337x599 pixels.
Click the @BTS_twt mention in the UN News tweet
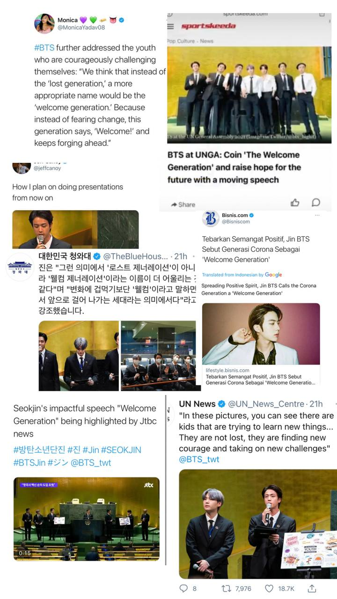tap(199, 460)
